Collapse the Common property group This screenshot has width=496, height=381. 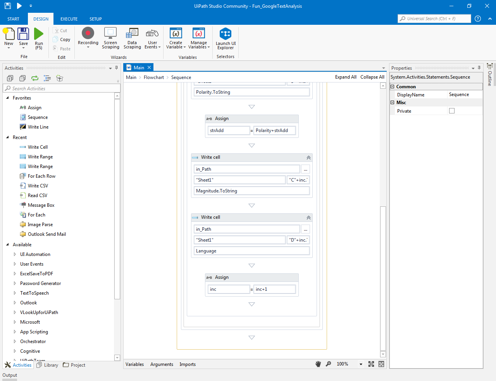pyautogui.click(x=392, y=87)
